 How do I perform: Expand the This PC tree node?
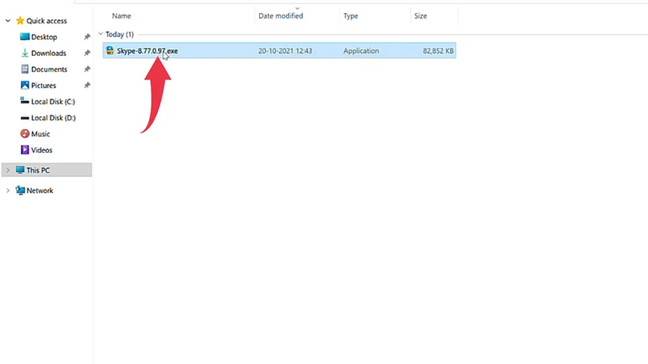8,171
